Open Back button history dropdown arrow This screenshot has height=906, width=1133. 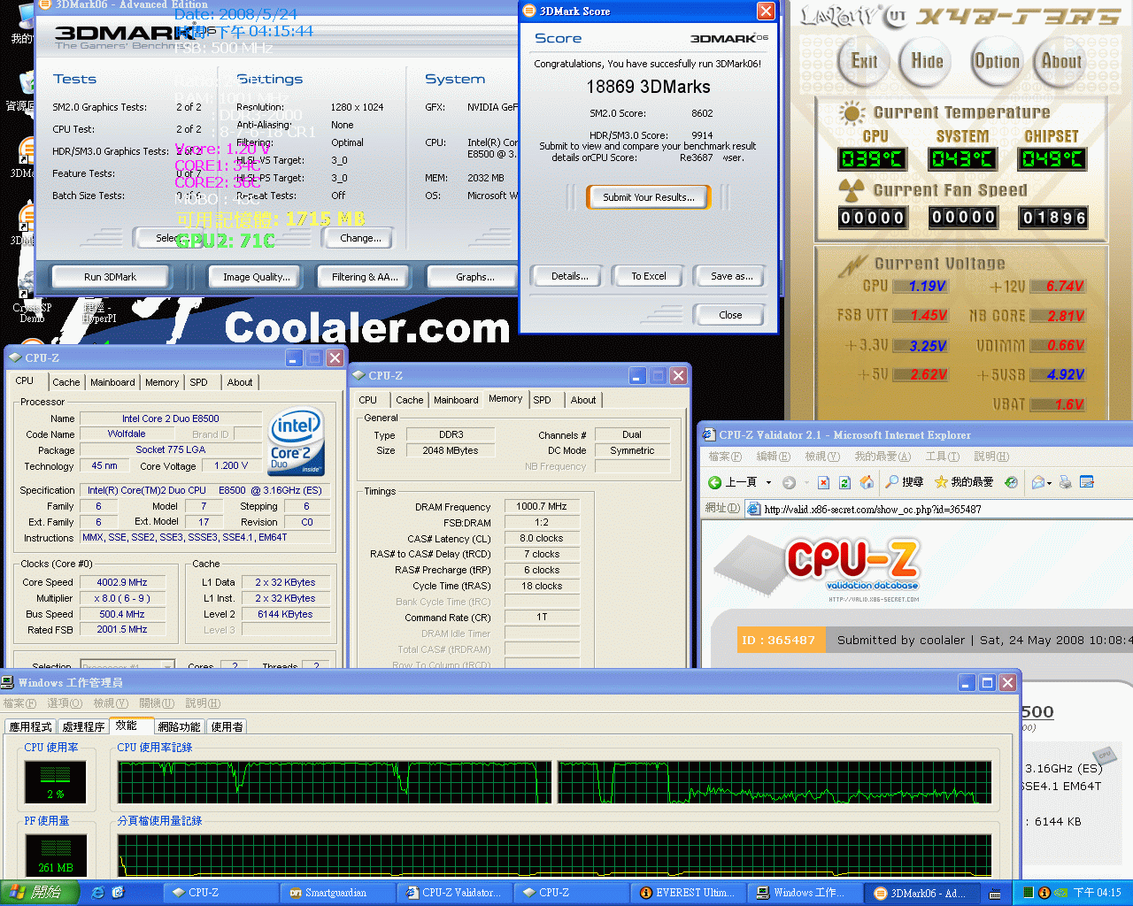click(x=768, y=482)
